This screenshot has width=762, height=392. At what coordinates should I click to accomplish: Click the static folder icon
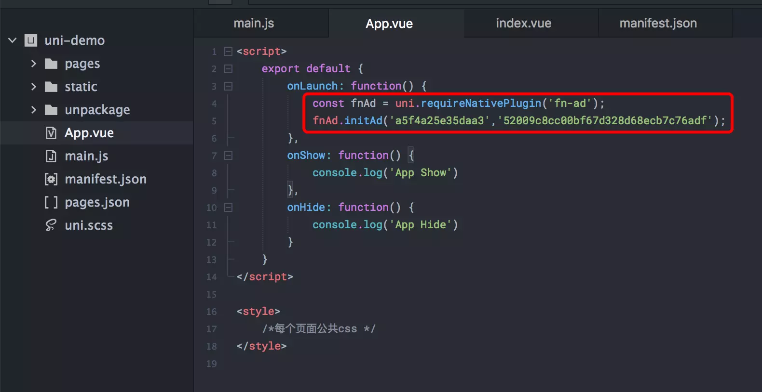[x=51, y=87]
